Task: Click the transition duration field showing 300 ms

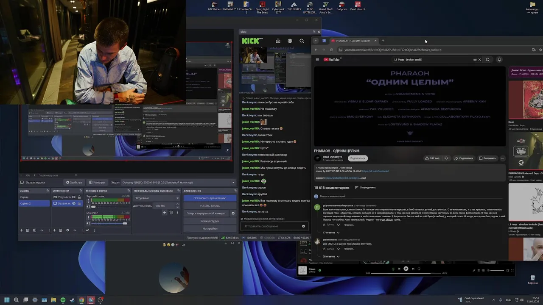Action: pyautogui.click(x=166, y=205)
